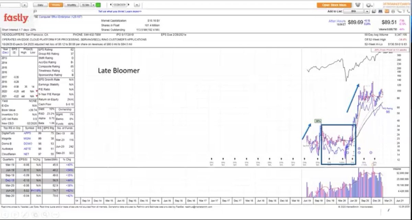Select the Weekly chart button
Screen dimensions: 412x220
coord(55,5)
